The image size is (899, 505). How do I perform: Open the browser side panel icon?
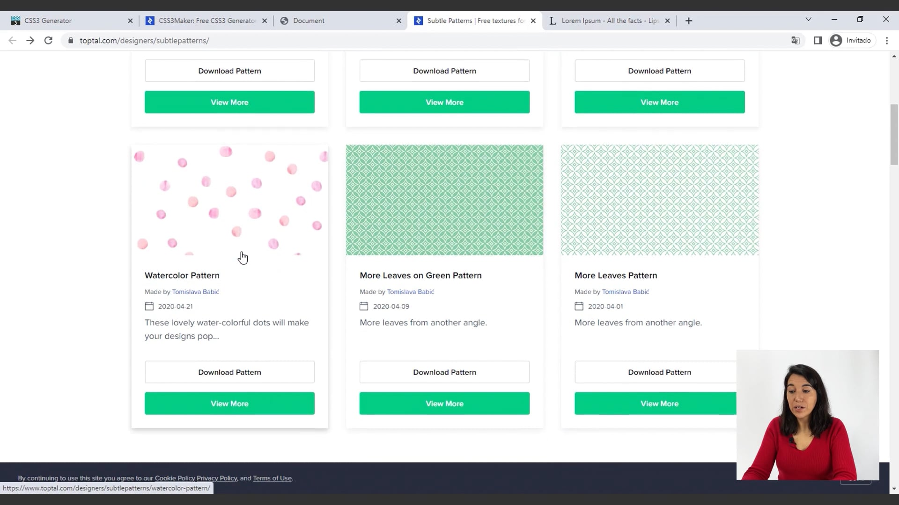tap(818, 41)
